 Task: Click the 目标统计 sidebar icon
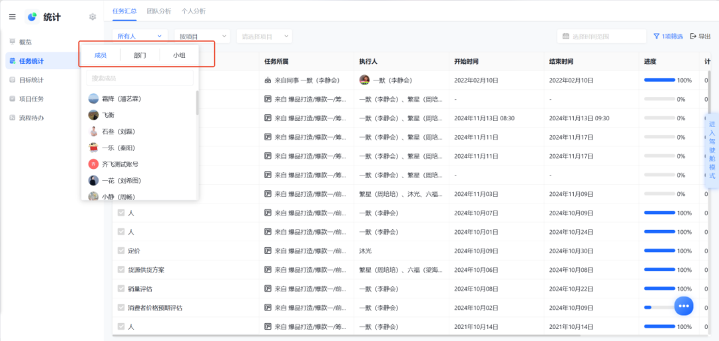pos(13,80)
